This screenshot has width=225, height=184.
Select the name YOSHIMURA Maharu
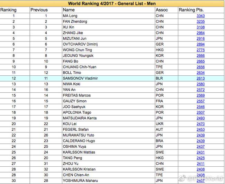80,181
